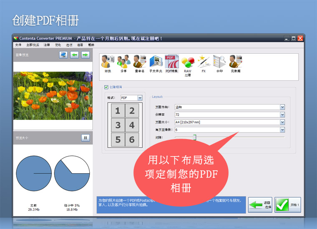317x229 pixels.
Task: Open the 元数据 (Metadata) tool
Action: point(236,62)
